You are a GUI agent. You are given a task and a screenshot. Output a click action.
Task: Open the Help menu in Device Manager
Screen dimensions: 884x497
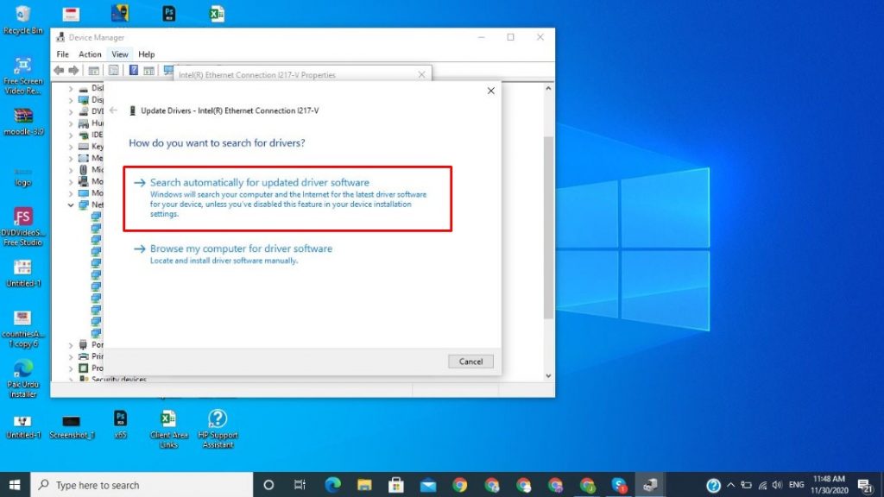click(x=147, y=54)
